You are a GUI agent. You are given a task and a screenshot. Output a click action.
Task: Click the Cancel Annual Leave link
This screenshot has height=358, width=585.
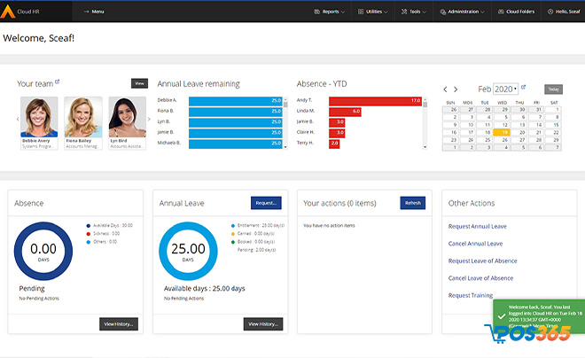click(475, 244)
